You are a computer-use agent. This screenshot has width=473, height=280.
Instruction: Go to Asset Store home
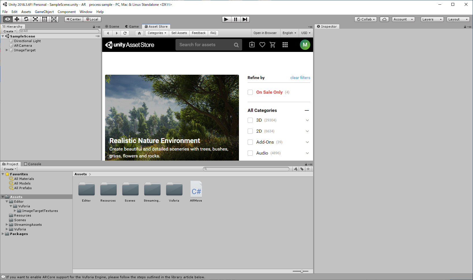(x=139, y=33)
